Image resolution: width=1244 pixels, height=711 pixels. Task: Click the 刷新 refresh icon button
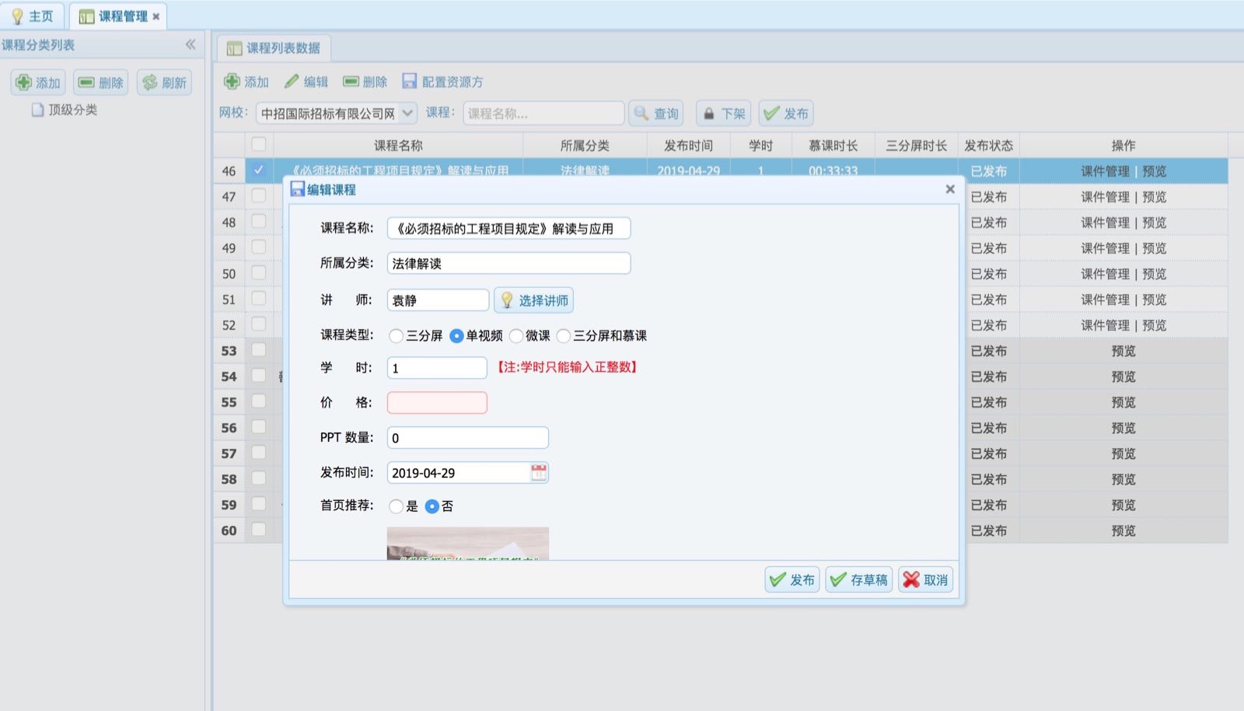(164, 82)
